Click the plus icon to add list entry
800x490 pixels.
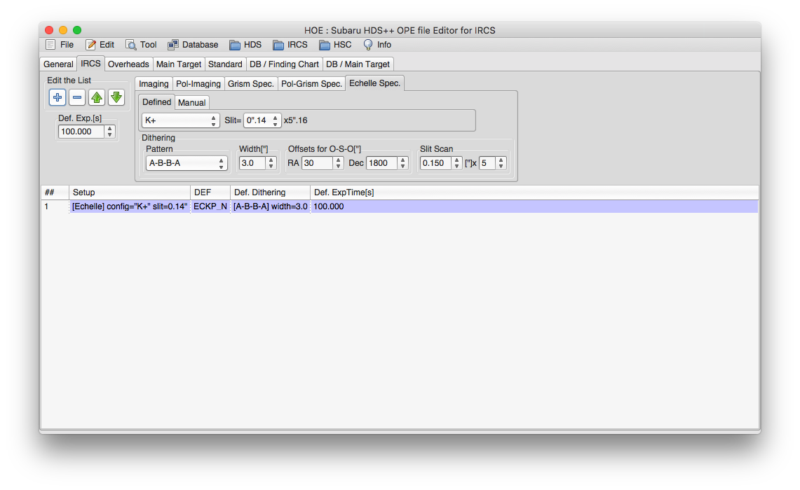pos(57,97)
